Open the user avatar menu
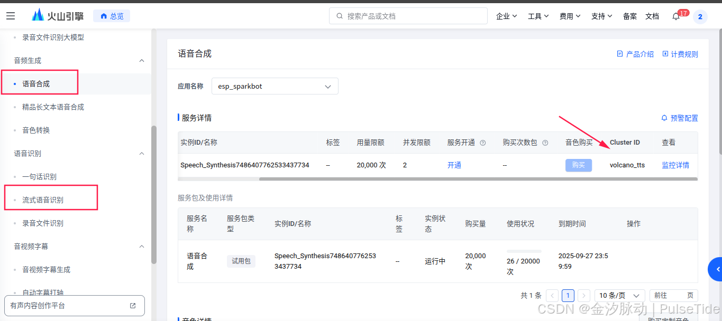Viewport: 722px width, 321px height. click(700, 17)
